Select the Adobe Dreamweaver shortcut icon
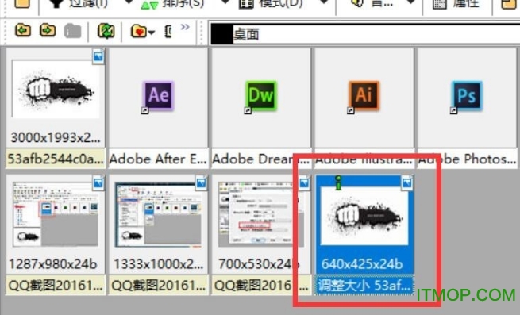The width and height of the screenshot is (520, 315). 261,96
